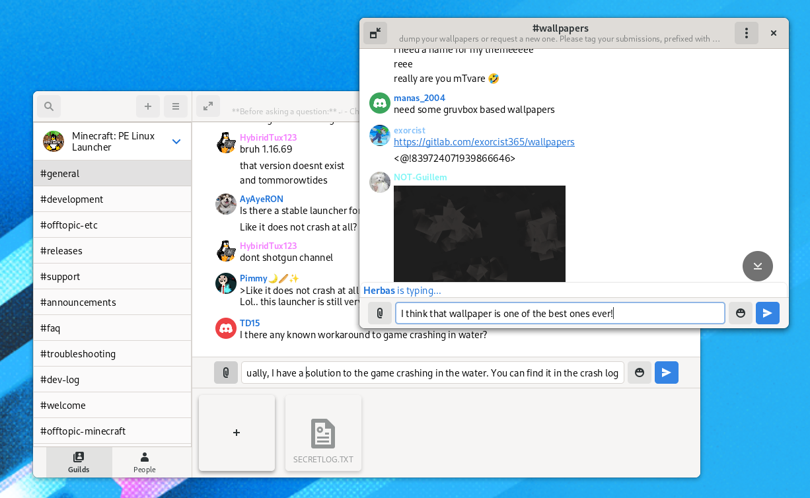This screenshot has width=810, height=498.
Task: Click the 'bruh 1.16.69' message
Action: point(266,149)
